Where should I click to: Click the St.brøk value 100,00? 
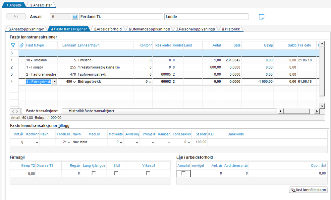201,142
